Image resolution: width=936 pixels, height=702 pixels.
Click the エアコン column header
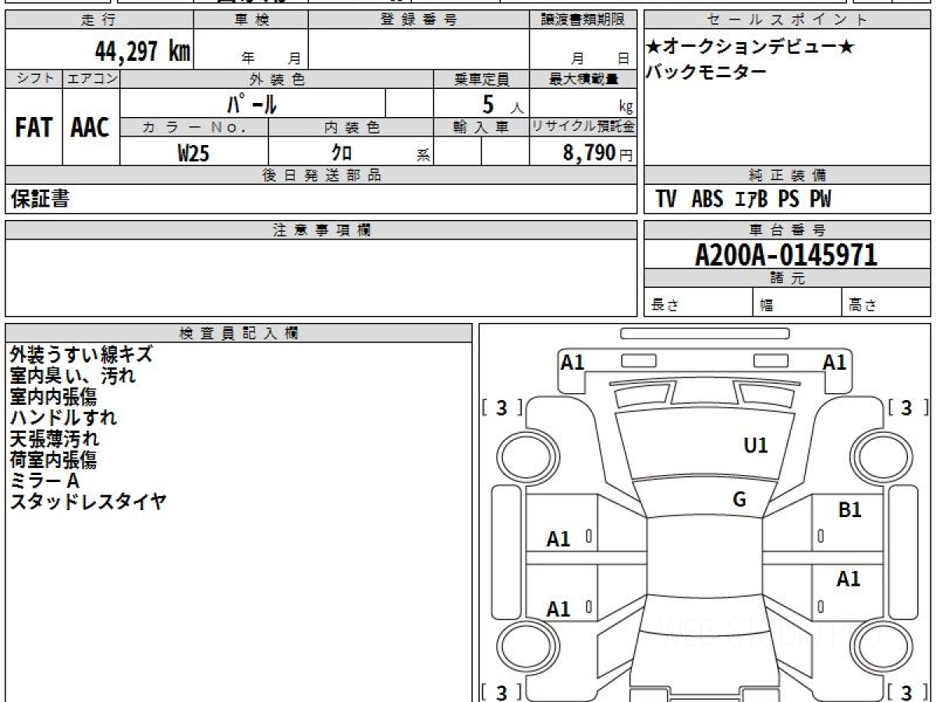(91, 79)
